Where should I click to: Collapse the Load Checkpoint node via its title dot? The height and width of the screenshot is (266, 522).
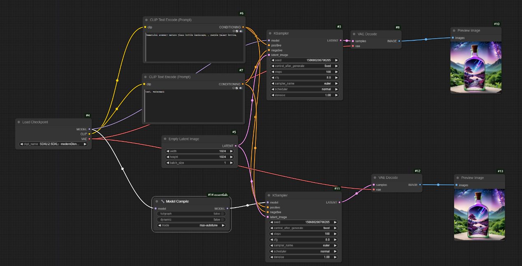click(19, 122)
